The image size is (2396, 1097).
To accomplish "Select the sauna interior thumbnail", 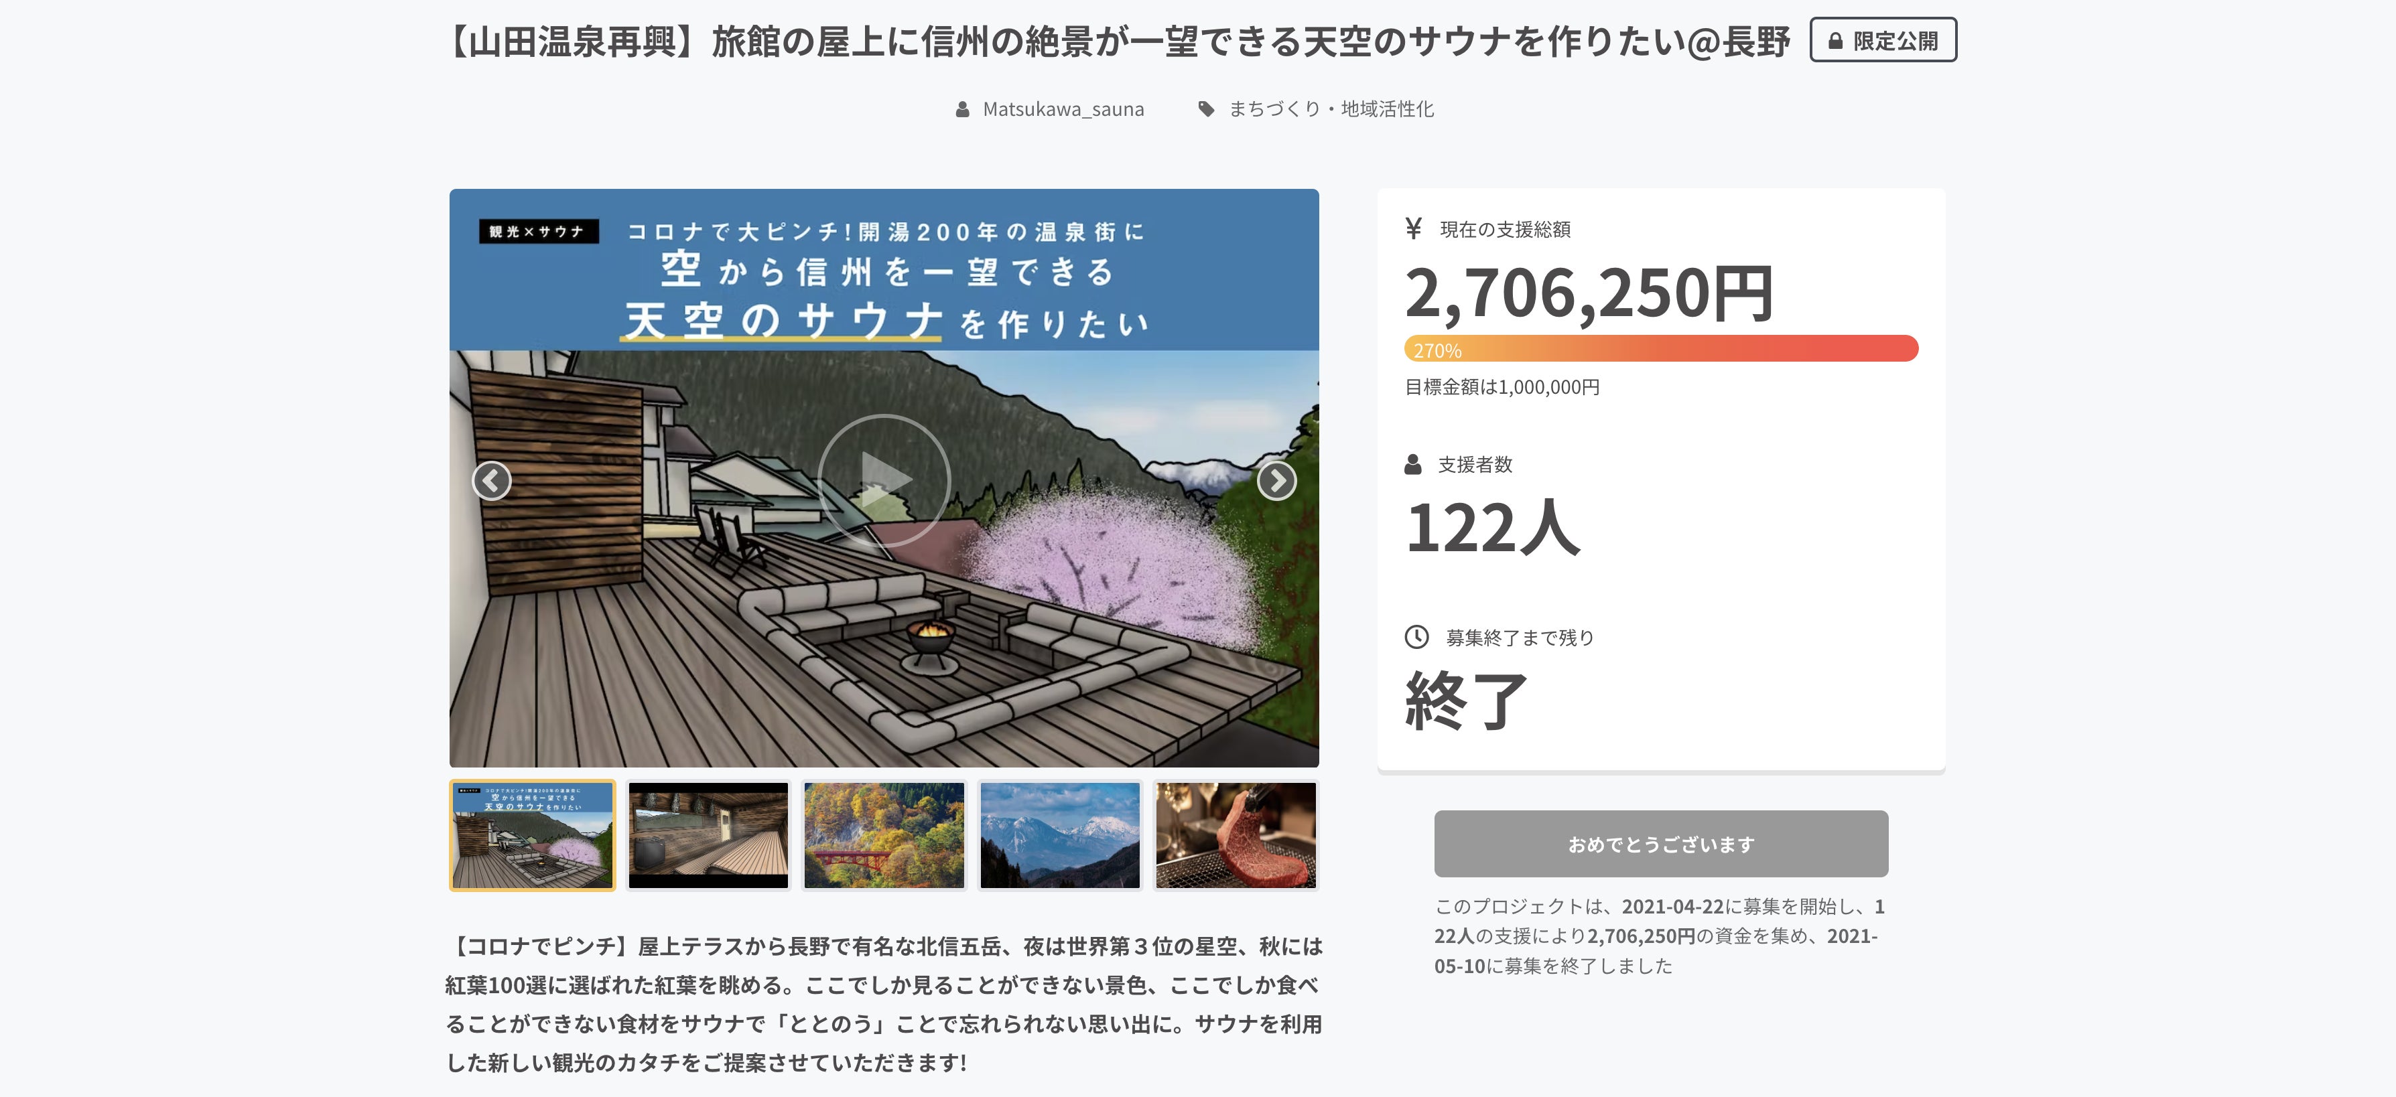I will pos(708,835).
